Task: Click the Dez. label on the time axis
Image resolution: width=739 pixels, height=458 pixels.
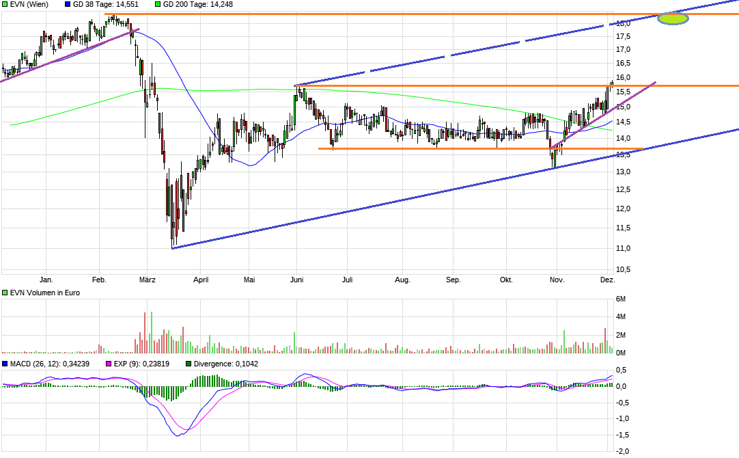Action: (608, 280)
